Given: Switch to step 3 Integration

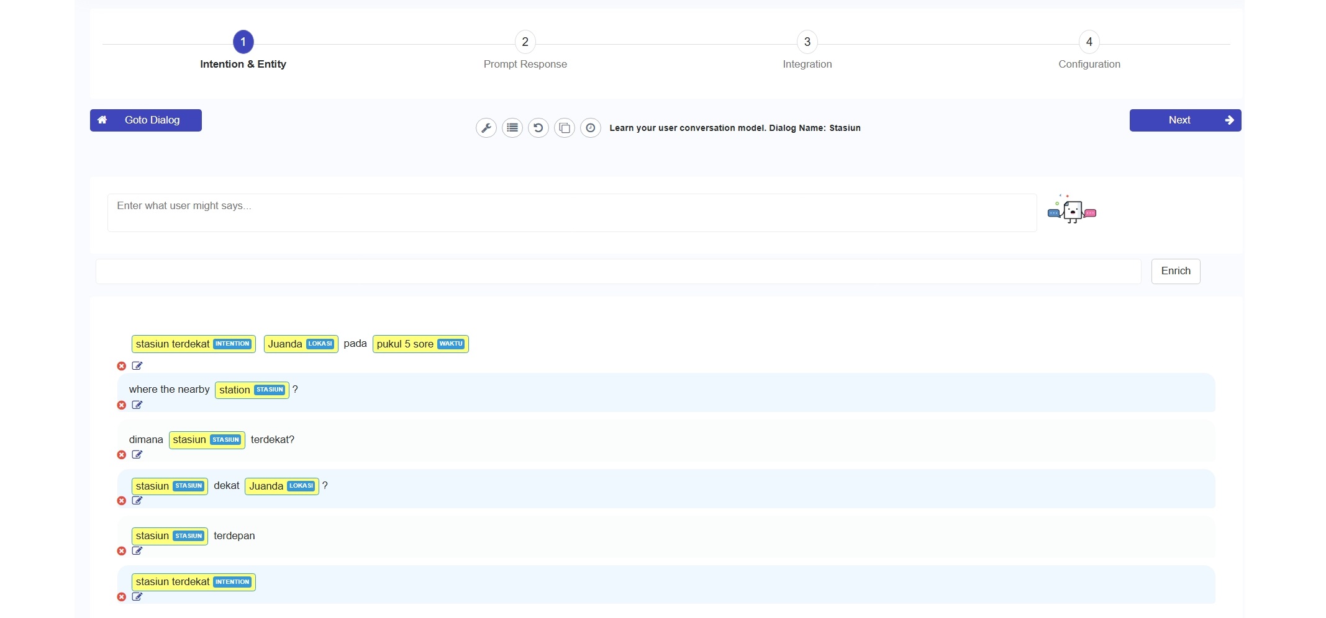Looking at the screenshot, I should click(807, 42).
